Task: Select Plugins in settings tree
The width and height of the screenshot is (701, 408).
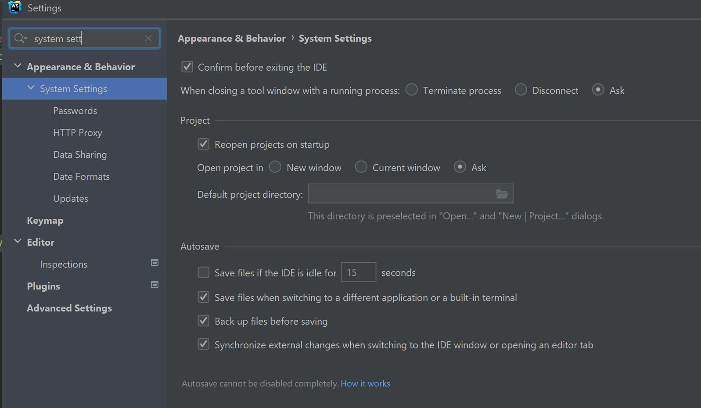Action: click(43, 286)
